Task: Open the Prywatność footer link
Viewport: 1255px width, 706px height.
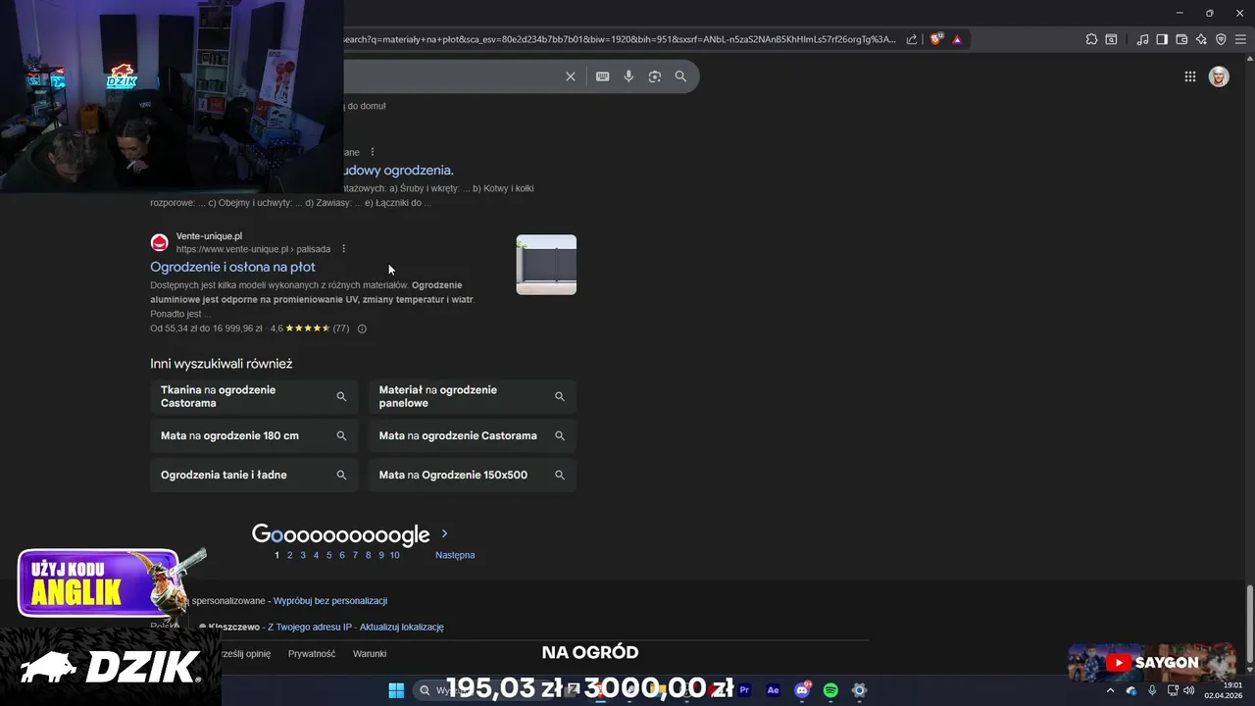Action: pyautogui.click(x=312, y=653)
